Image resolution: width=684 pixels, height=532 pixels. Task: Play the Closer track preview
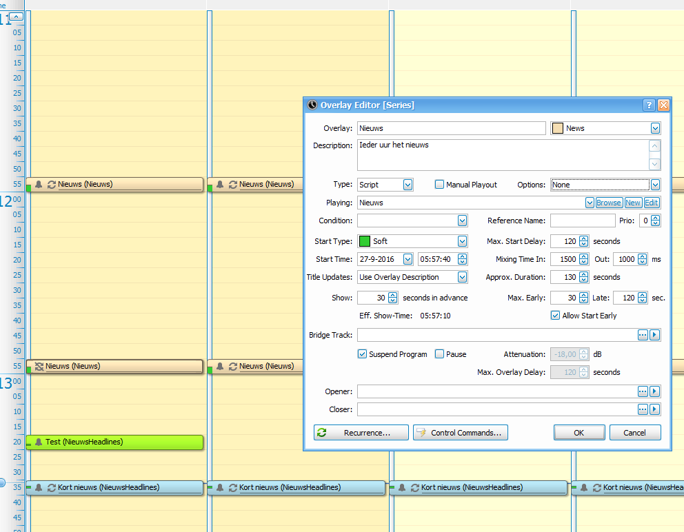pos(655,409)
